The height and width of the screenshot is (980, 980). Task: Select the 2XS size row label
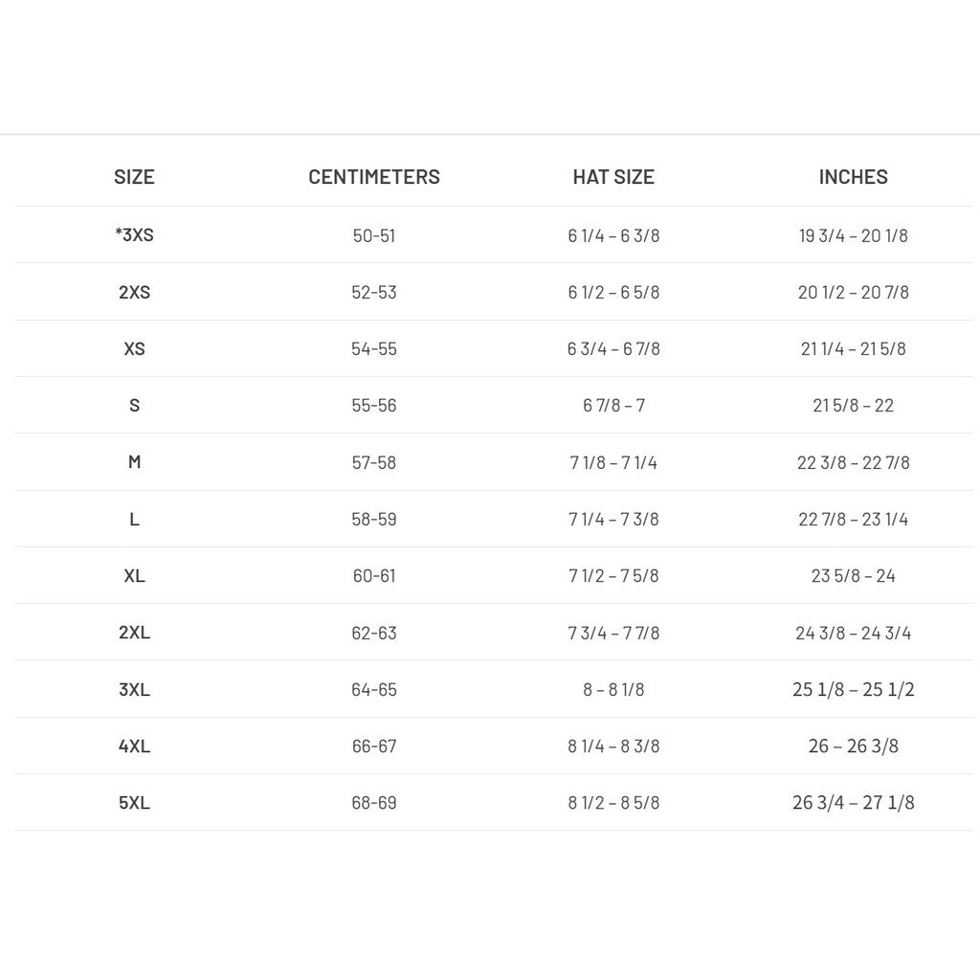pos(134,292)
